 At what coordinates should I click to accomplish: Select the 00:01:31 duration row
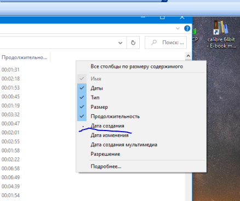(10, 70)
